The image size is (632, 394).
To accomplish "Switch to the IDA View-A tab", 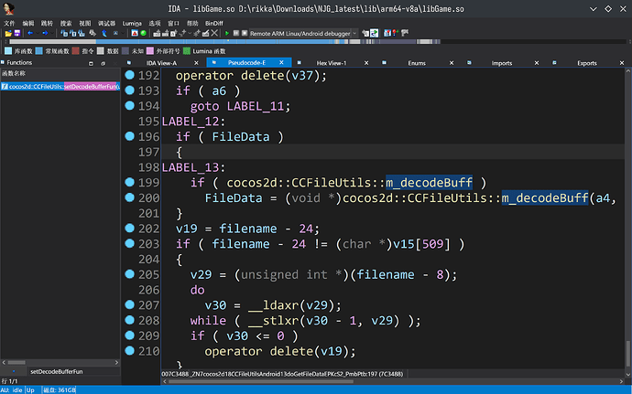I will click(161, 63).
